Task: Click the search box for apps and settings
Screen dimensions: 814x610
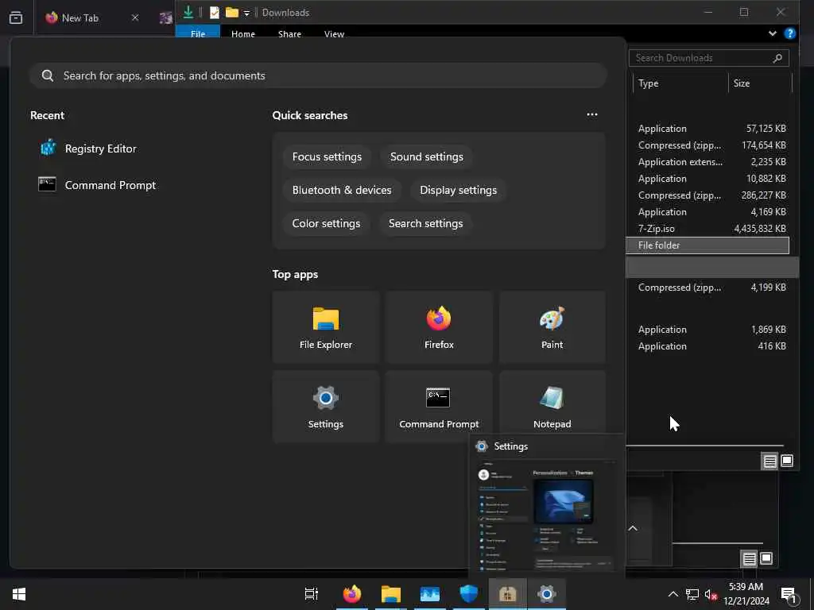Action: point(318,75)
